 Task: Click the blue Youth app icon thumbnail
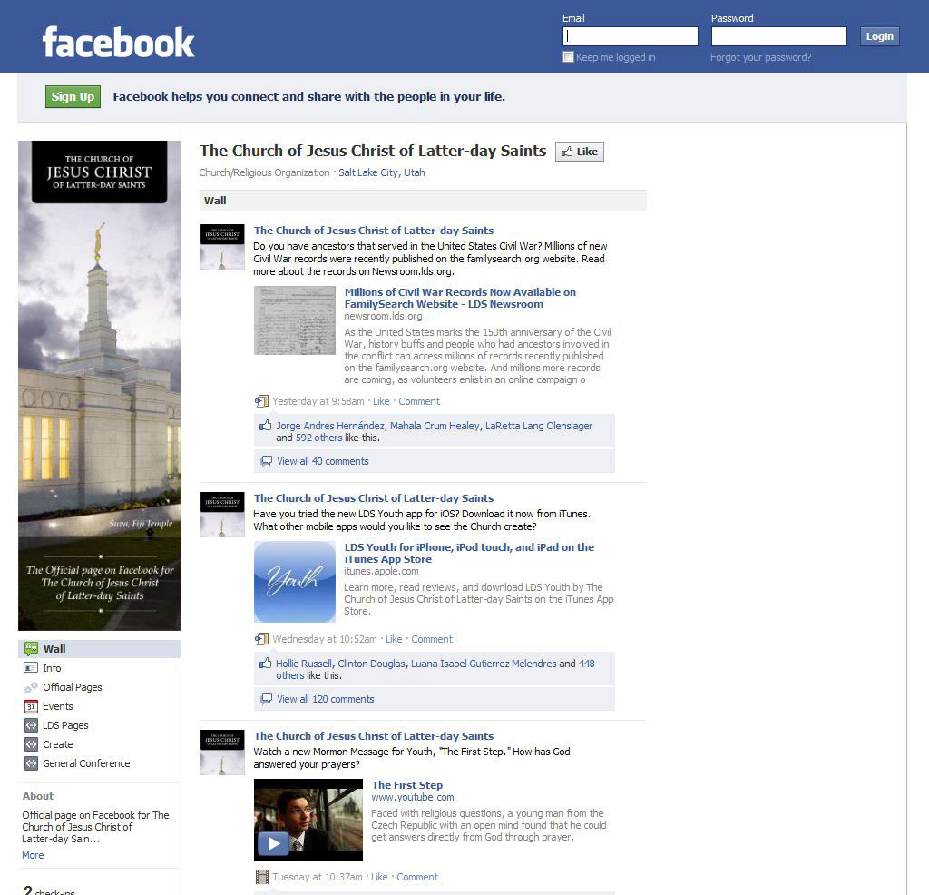[x=295, y=582]
